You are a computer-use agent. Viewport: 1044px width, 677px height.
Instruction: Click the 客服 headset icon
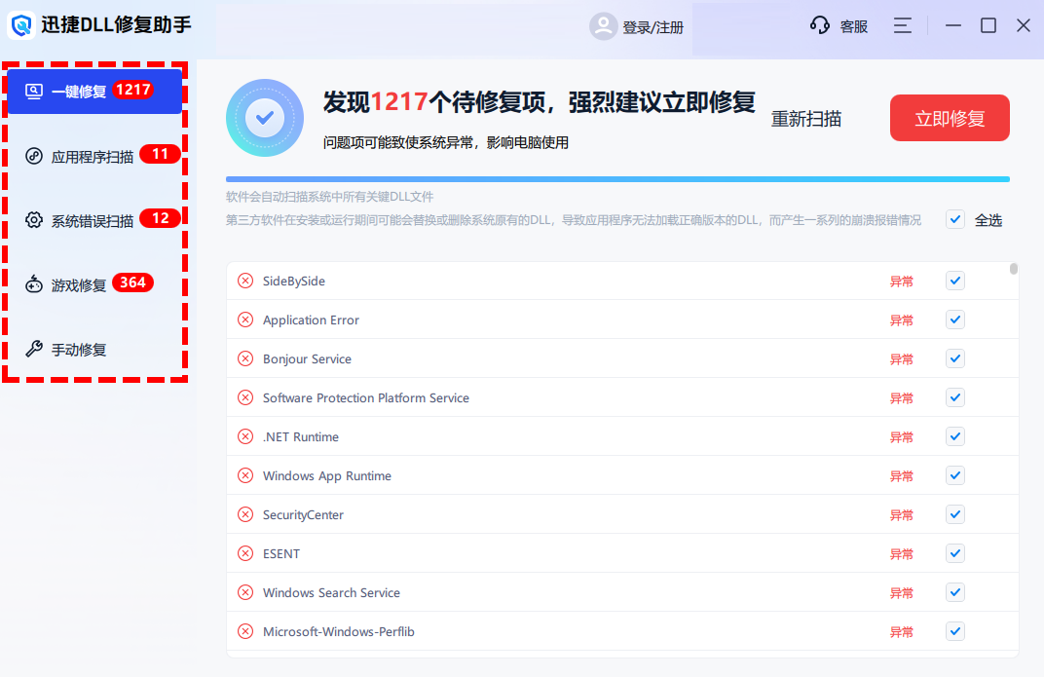coord(819,25)
